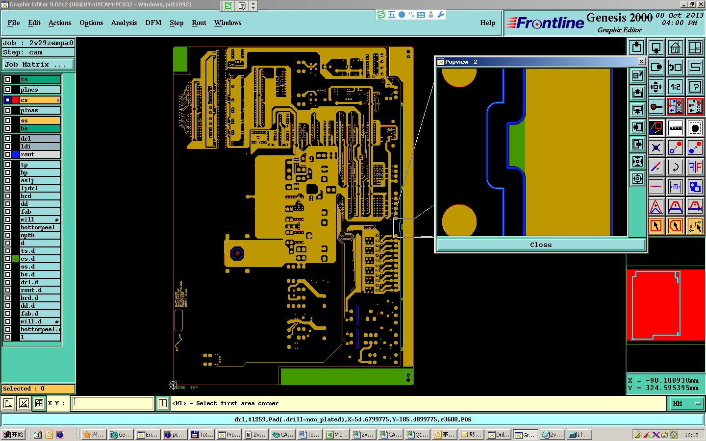Click the red color swatch beside cs layer
Viewport: 706px width, 441px height.
click(16, 100)
